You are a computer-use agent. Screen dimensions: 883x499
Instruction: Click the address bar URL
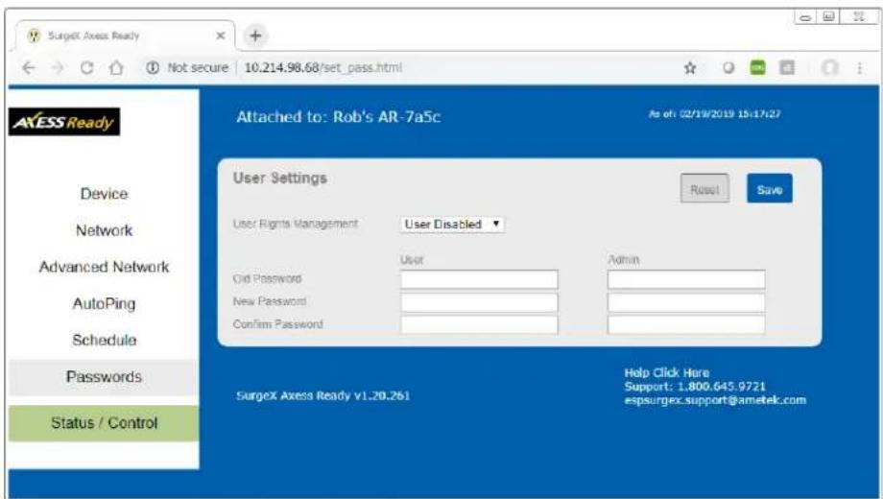(323, 68)
